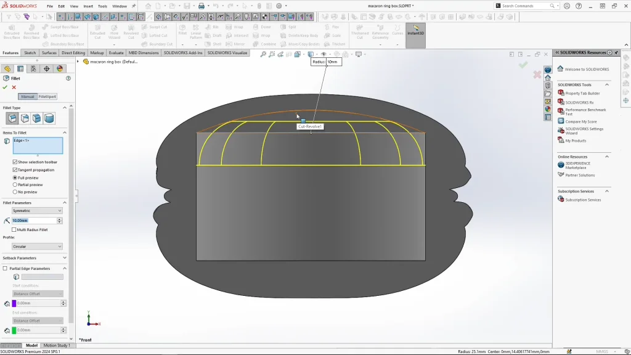Image resolution: width=631 pixels, height=355 pixels.
Task: Switch to the Sketch tab
Action: click(30, 53)
